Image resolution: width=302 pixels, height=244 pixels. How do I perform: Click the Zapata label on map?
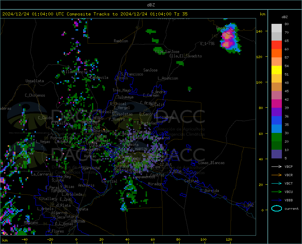[82, 209]
